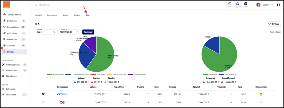The height and width of the screenshot is (108, 284).
Task: Select the CGI row radio button
Action: [x=43, y=102]
